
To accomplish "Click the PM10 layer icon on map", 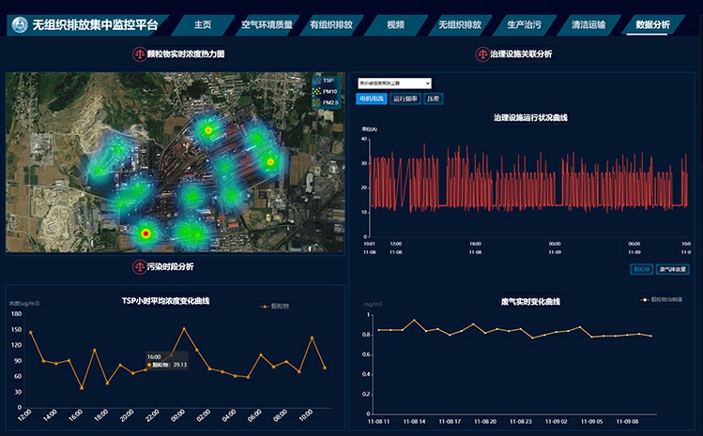I will click(317, 92).
